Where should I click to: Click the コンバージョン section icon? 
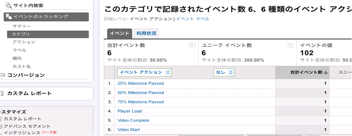[x=3, y=75]
